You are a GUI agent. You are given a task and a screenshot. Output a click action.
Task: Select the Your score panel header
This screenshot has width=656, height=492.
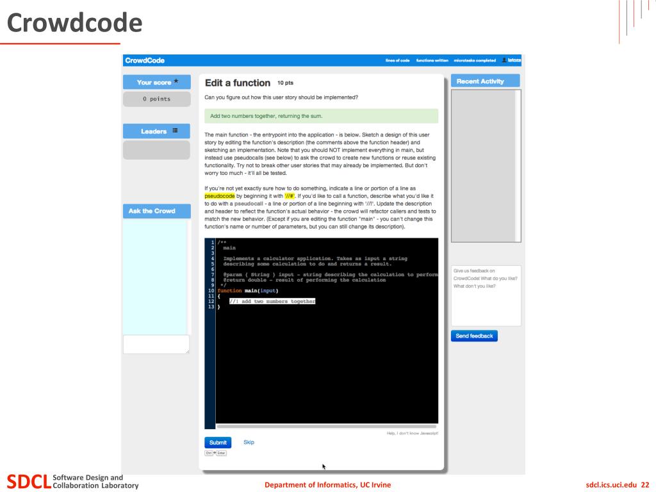click(x=157, y=82)
